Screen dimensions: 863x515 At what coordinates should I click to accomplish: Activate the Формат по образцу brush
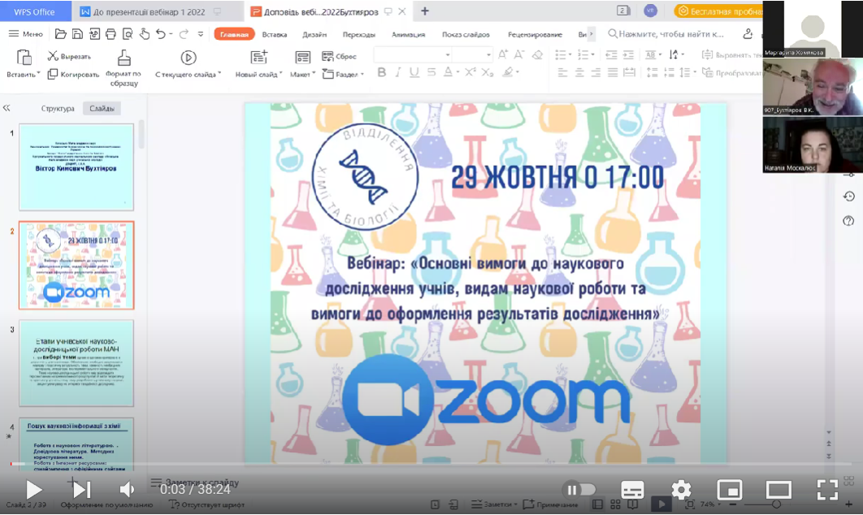click(x=124, y=68)
